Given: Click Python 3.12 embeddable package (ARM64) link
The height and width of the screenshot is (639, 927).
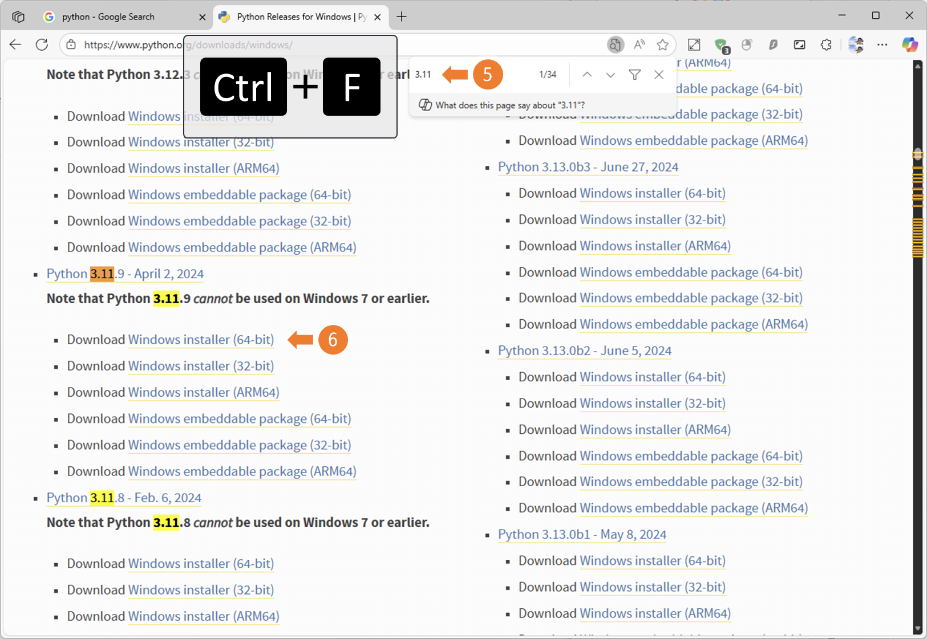Looking at the screenshot, I should point(242,247).
